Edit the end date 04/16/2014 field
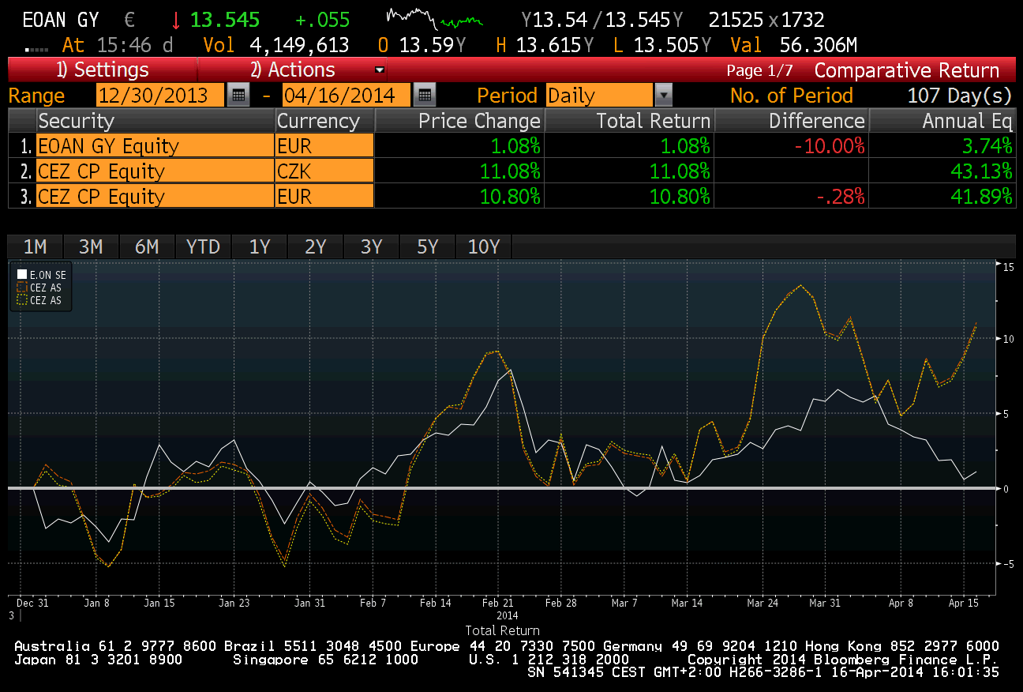Image resolution: width=1023 pixels, height=692 pixels. (346, 96)
